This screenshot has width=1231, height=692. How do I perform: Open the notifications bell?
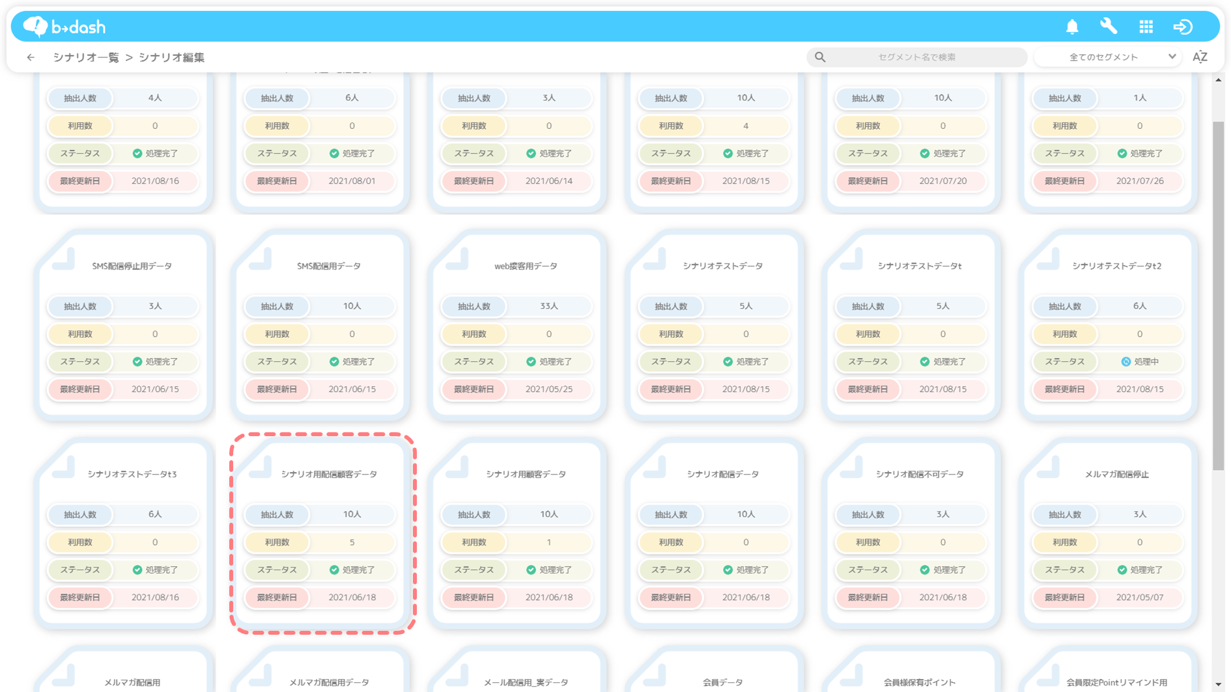(x=1072, y=27)
